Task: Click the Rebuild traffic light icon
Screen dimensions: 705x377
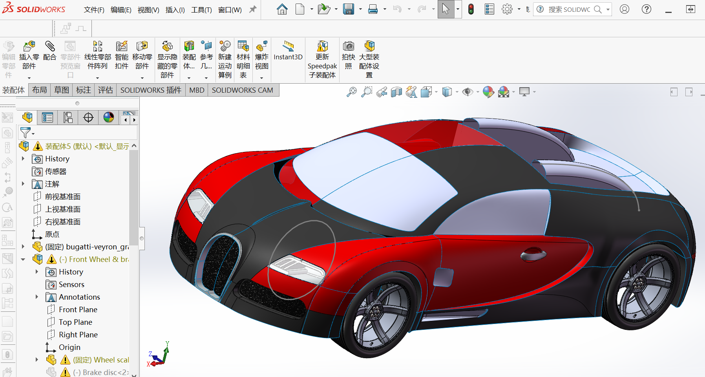Action: (471, 9)
